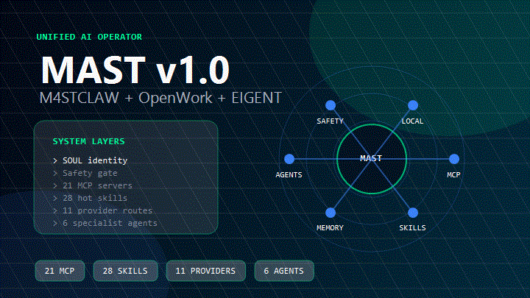The height and width of the screenshot is (298, 530).
Task: Click the chevron before SOUL identity
Action: 55,161
